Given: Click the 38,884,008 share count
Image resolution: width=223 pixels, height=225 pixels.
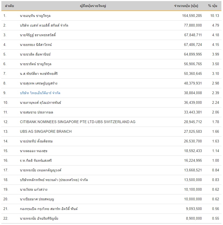Looking at the screenshot, I should (193, 93).
